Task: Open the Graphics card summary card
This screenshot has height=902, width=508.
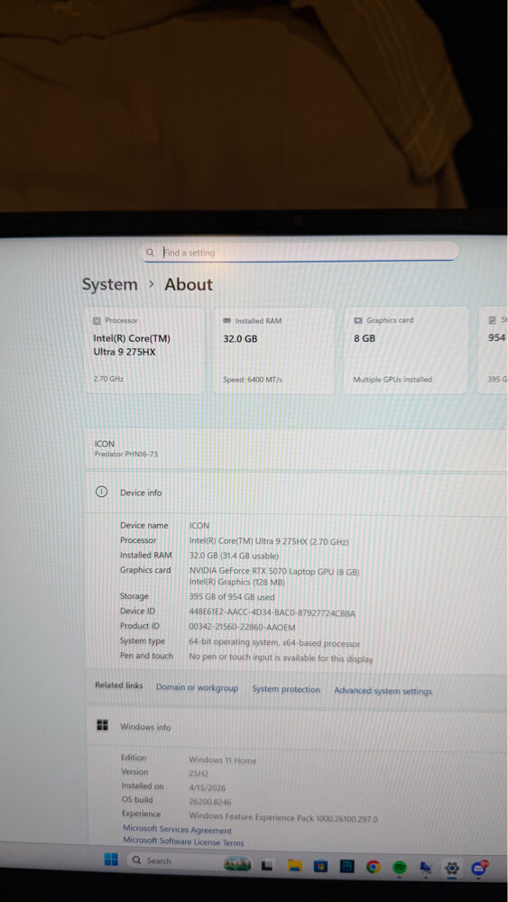Action: [406, 350]
